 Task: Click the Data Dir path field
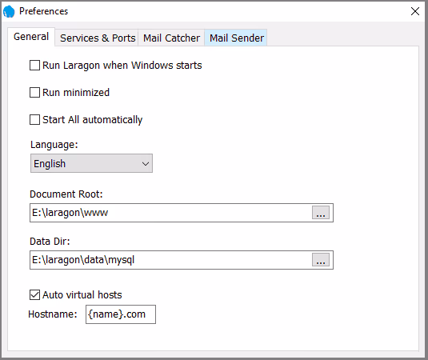tap(170, 260)
